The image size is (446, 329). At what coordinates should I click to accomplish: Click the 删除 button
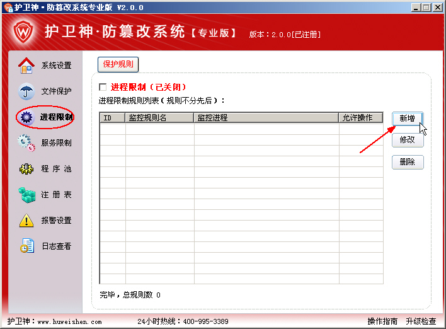408,162
